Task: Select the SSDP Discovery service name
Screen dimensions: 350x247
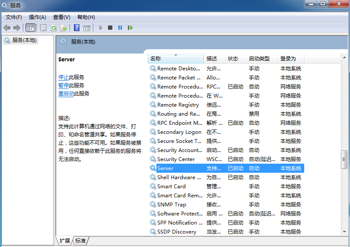Action: (x=177, y=231)
